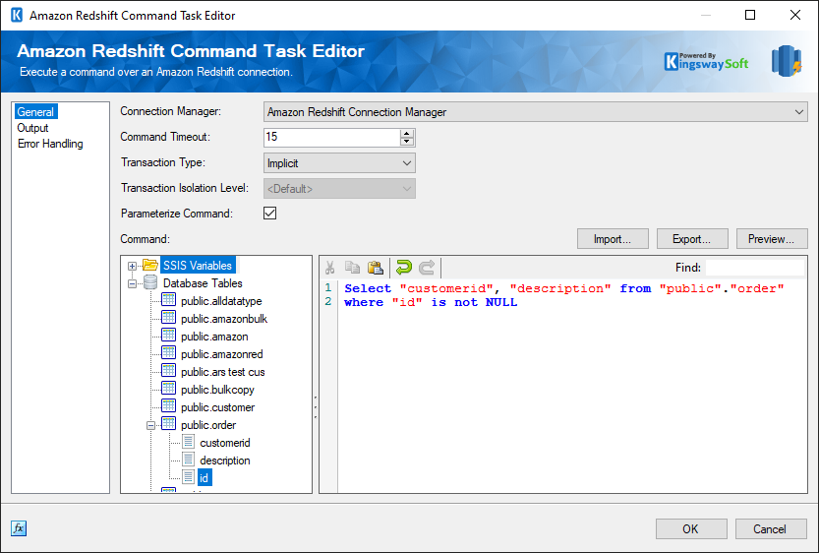
Task: Click the table icon beside public.ars test cus
Action: [x=169, y=371]
